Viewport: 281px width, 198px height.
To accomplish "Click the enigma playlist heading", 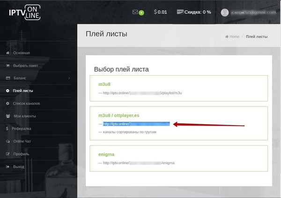I will click(x=106, y=155).
